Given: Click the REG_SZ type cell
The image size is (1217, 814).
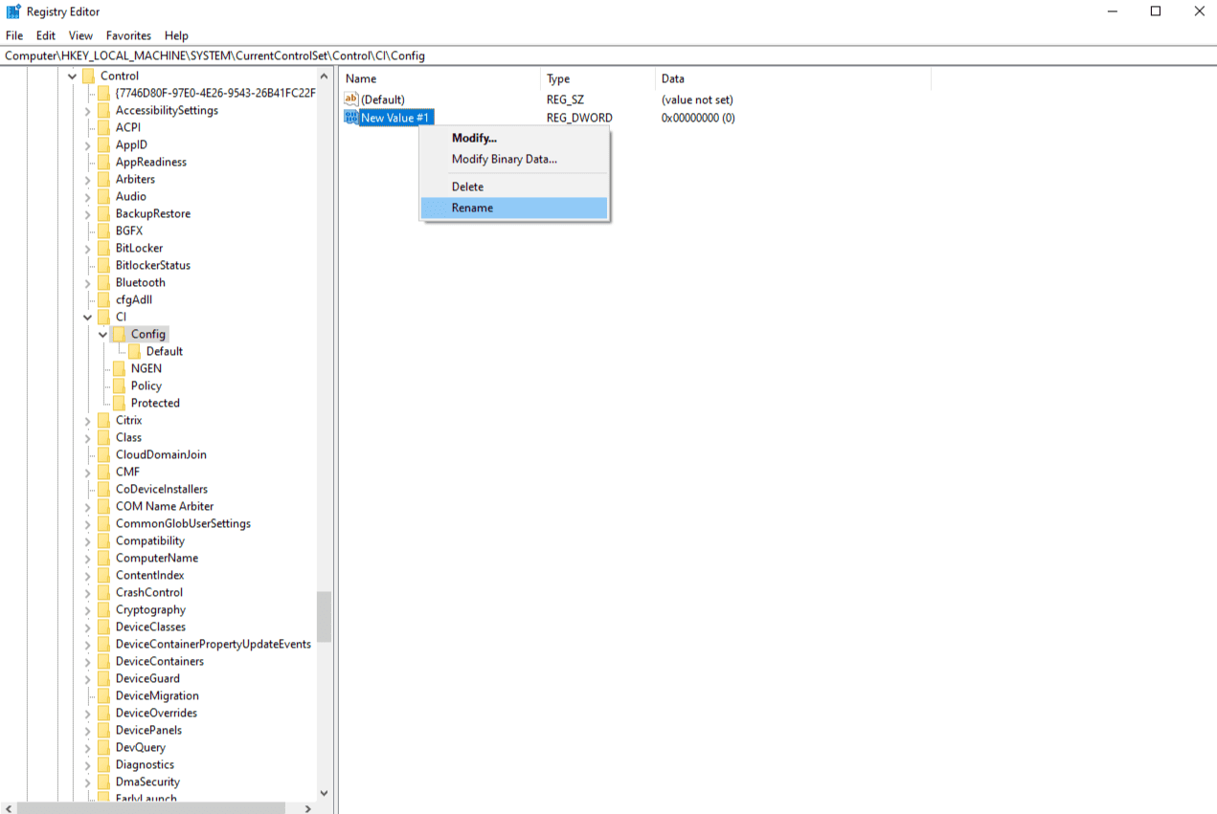Looking at the screenshot, I should (565, 99).
